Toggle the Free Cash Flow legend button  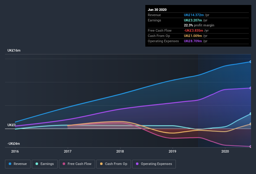click(77, 164)
